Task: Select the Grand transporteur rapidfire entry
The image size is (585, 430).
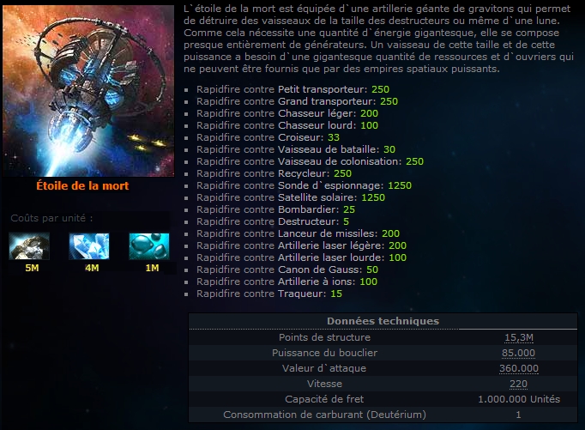Action: coord(297,101)
